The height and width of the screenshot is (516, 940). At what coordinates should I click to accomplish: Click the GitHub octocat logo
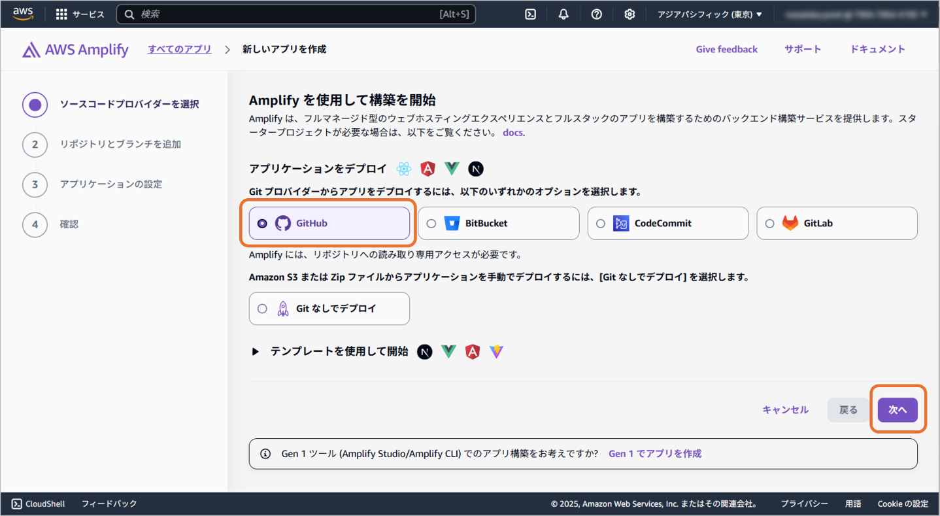[x=283, y=223]
